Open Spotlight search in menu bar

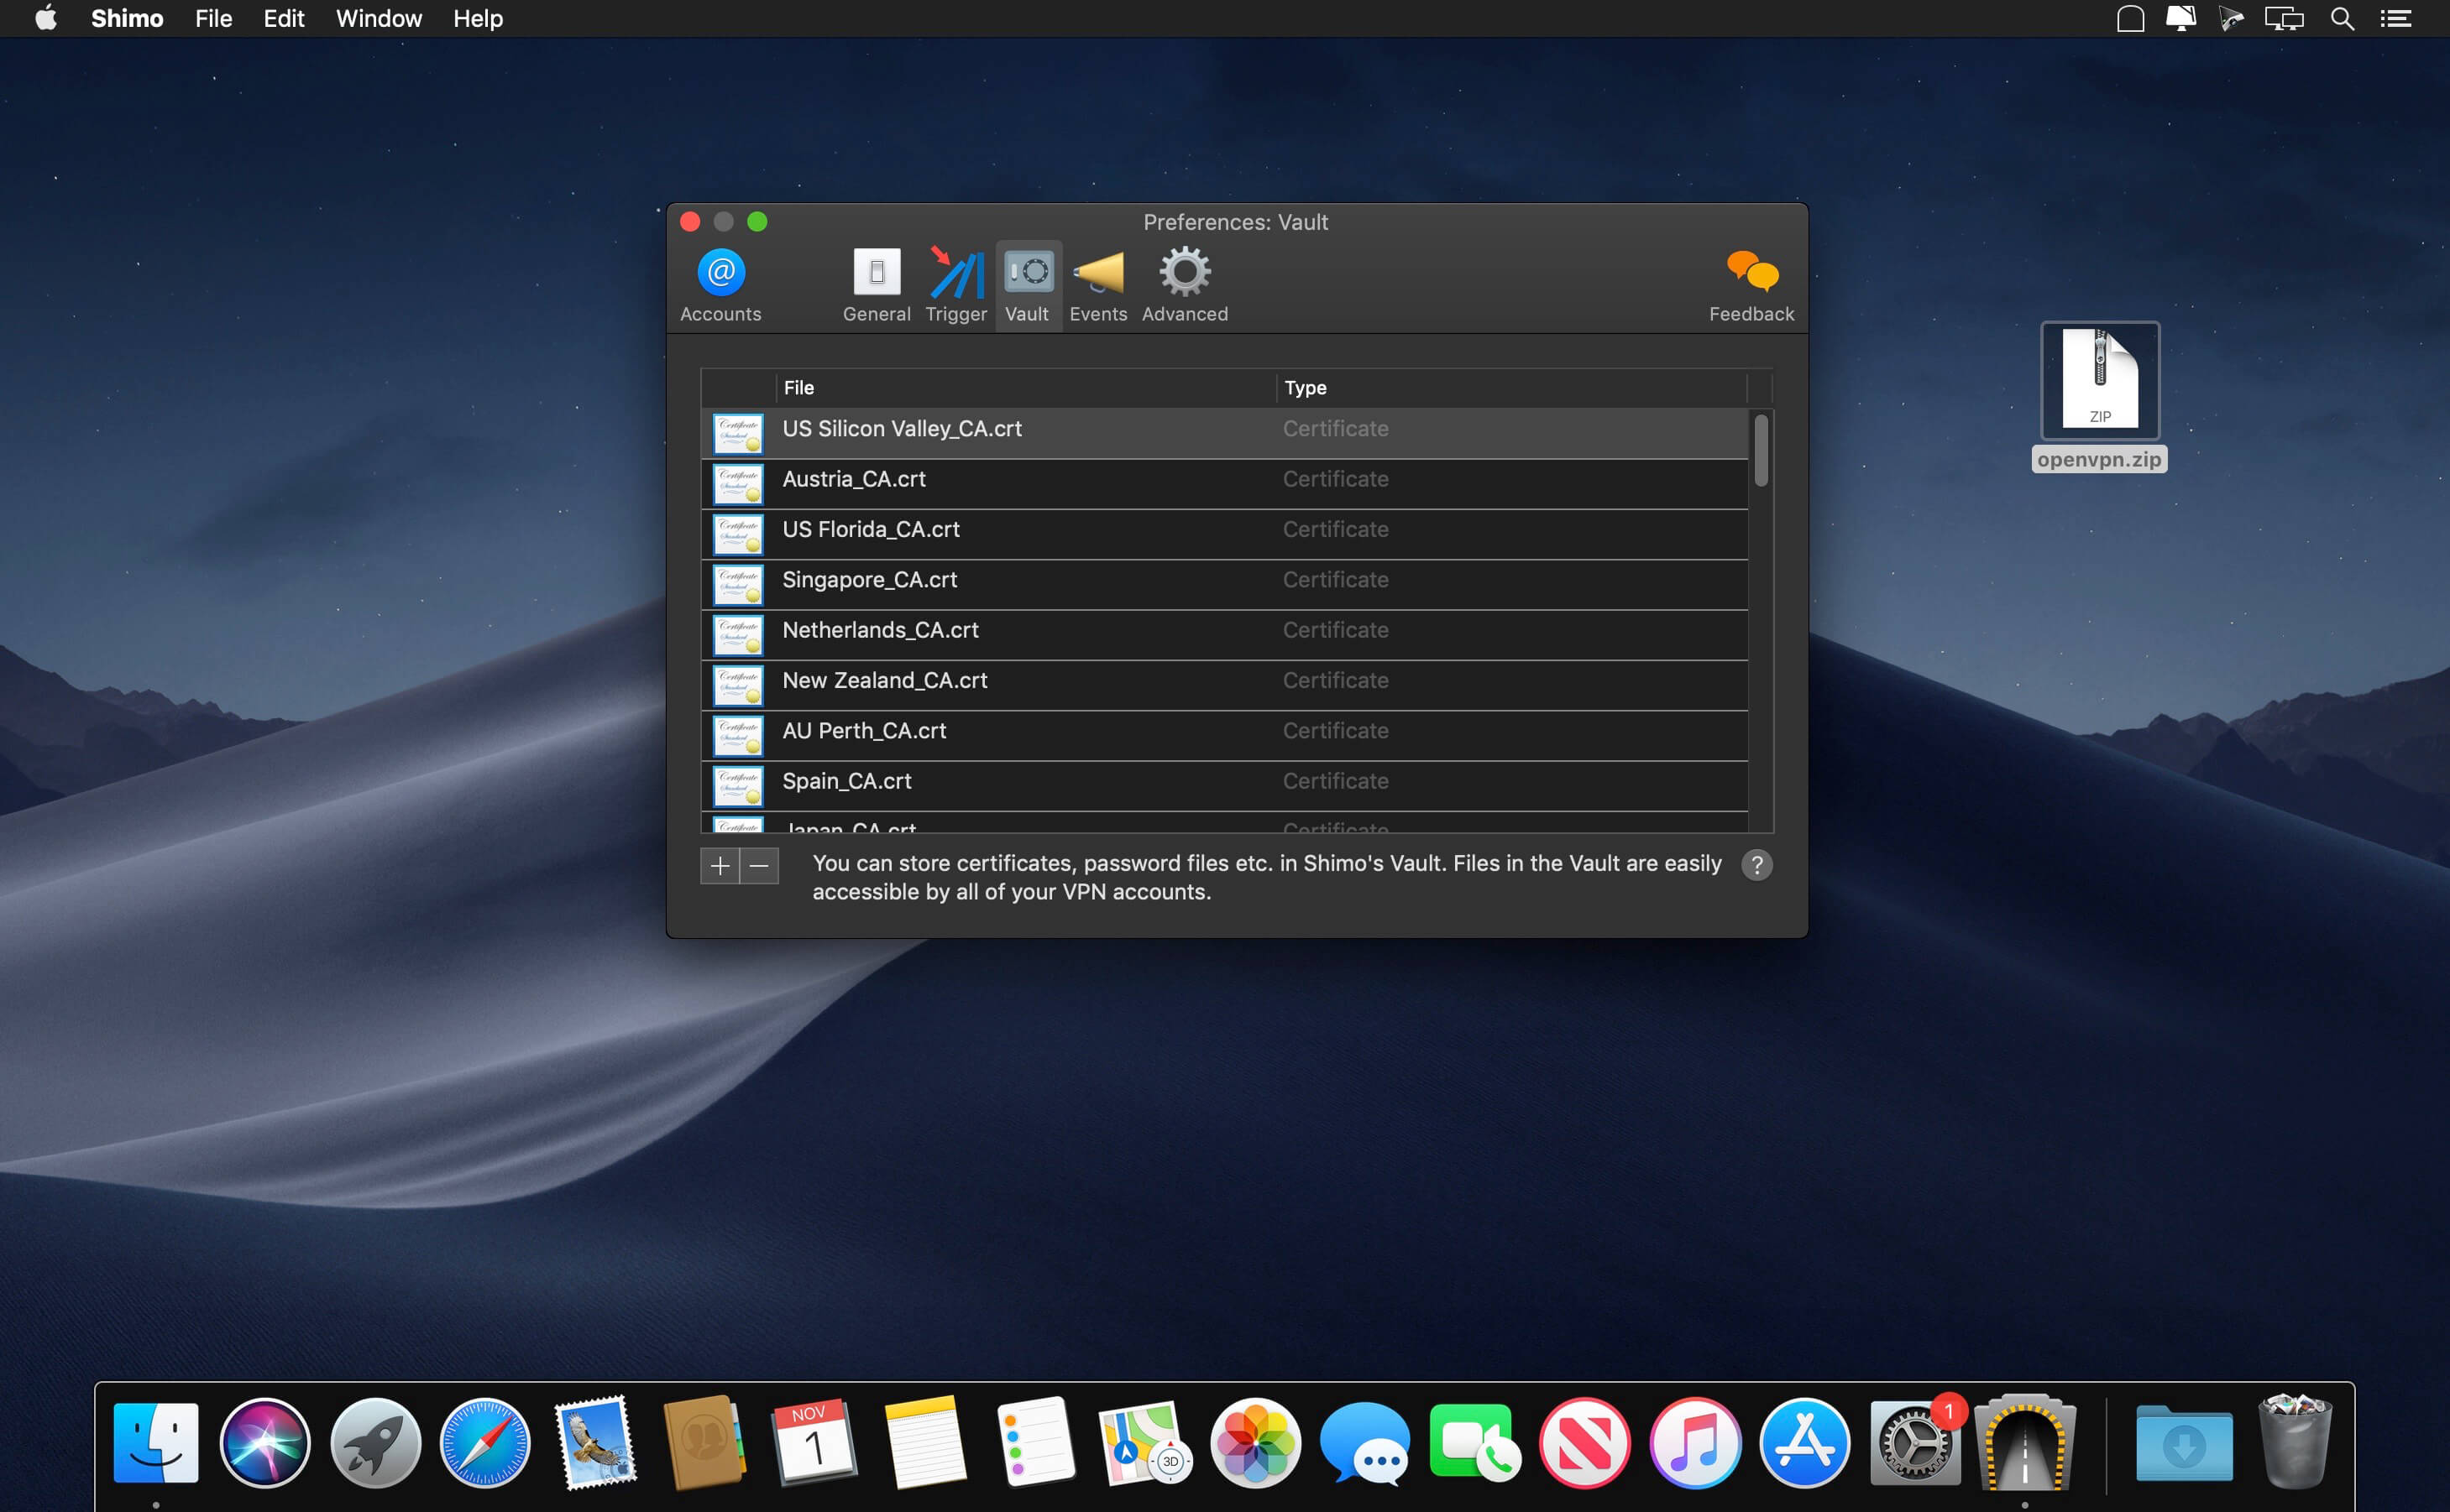2341,19
